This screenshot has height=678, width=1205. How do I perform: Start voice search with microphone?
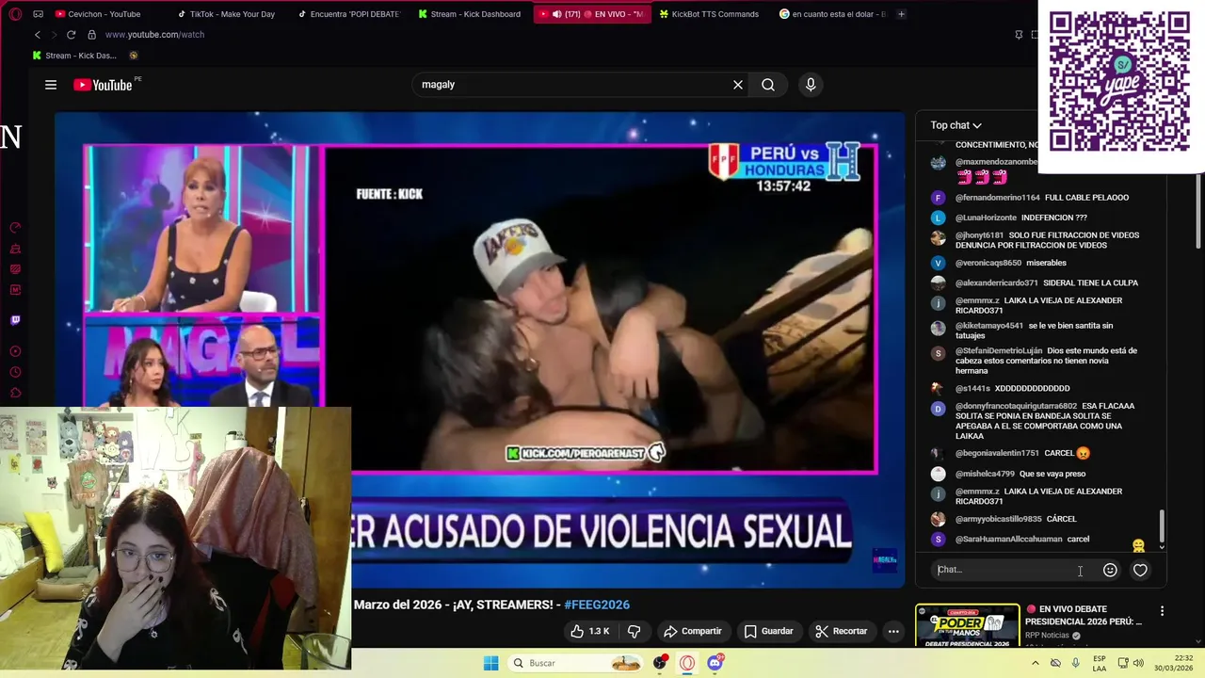pyautogui.click(x=811, y=85)
